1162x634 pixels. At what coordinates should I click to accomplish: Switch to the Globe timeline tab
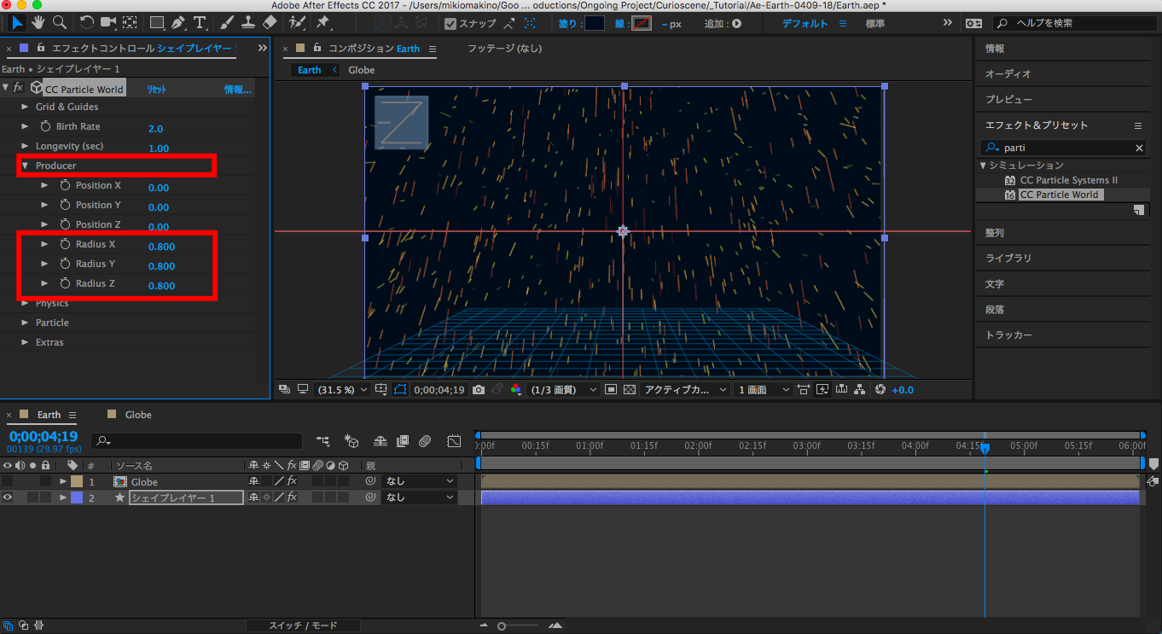click(137, 415)
